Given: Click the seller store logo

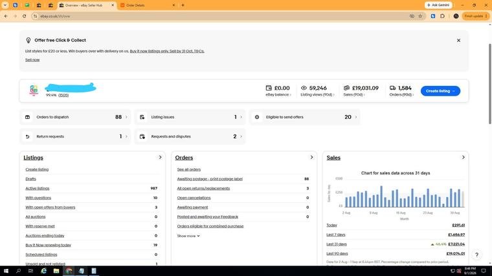Looking at the screenshot, I should [x=34, y=90].
